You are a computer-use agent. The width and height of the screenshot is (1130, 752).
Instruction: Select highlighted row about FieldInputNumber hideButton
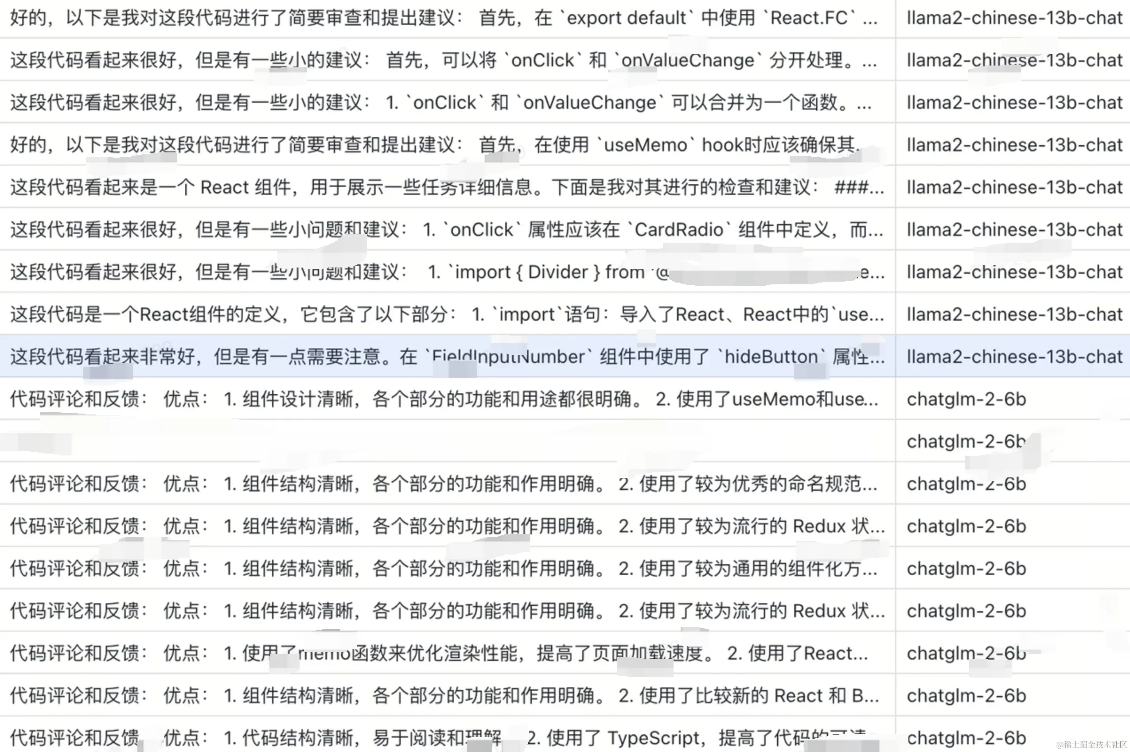coord(444,357)
